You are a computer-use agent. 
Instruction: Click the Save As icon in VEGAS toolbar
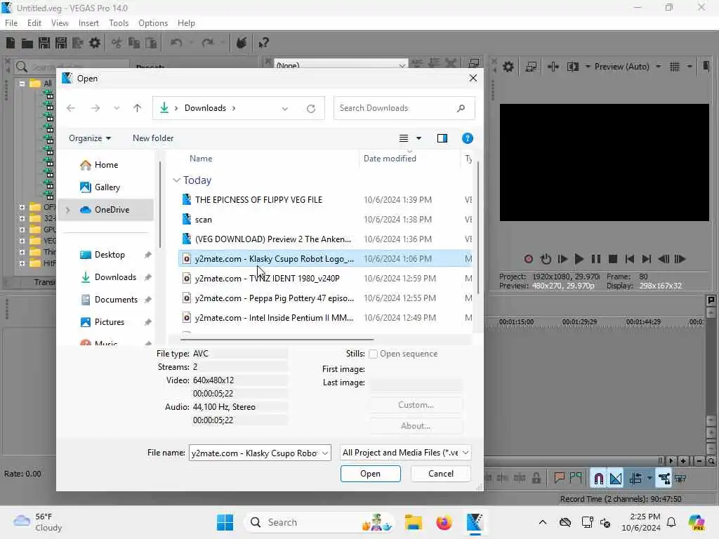(x=61, y=43)
